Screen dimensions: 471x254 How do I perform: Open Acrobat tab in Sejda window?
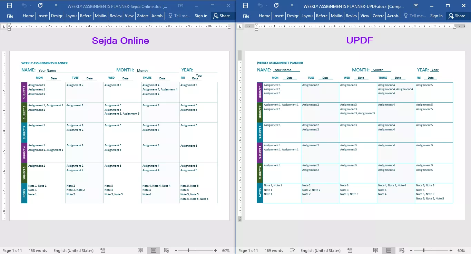pyautogui.click(x=157, y=16)
